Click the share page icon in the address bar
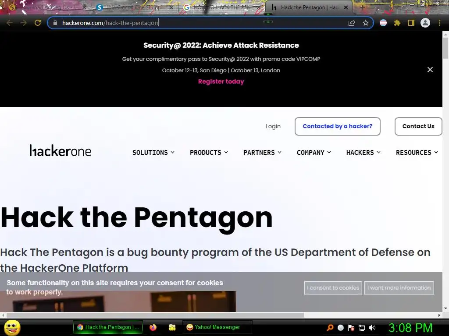This screenshot has height=336, width=449. coord(352,23)
